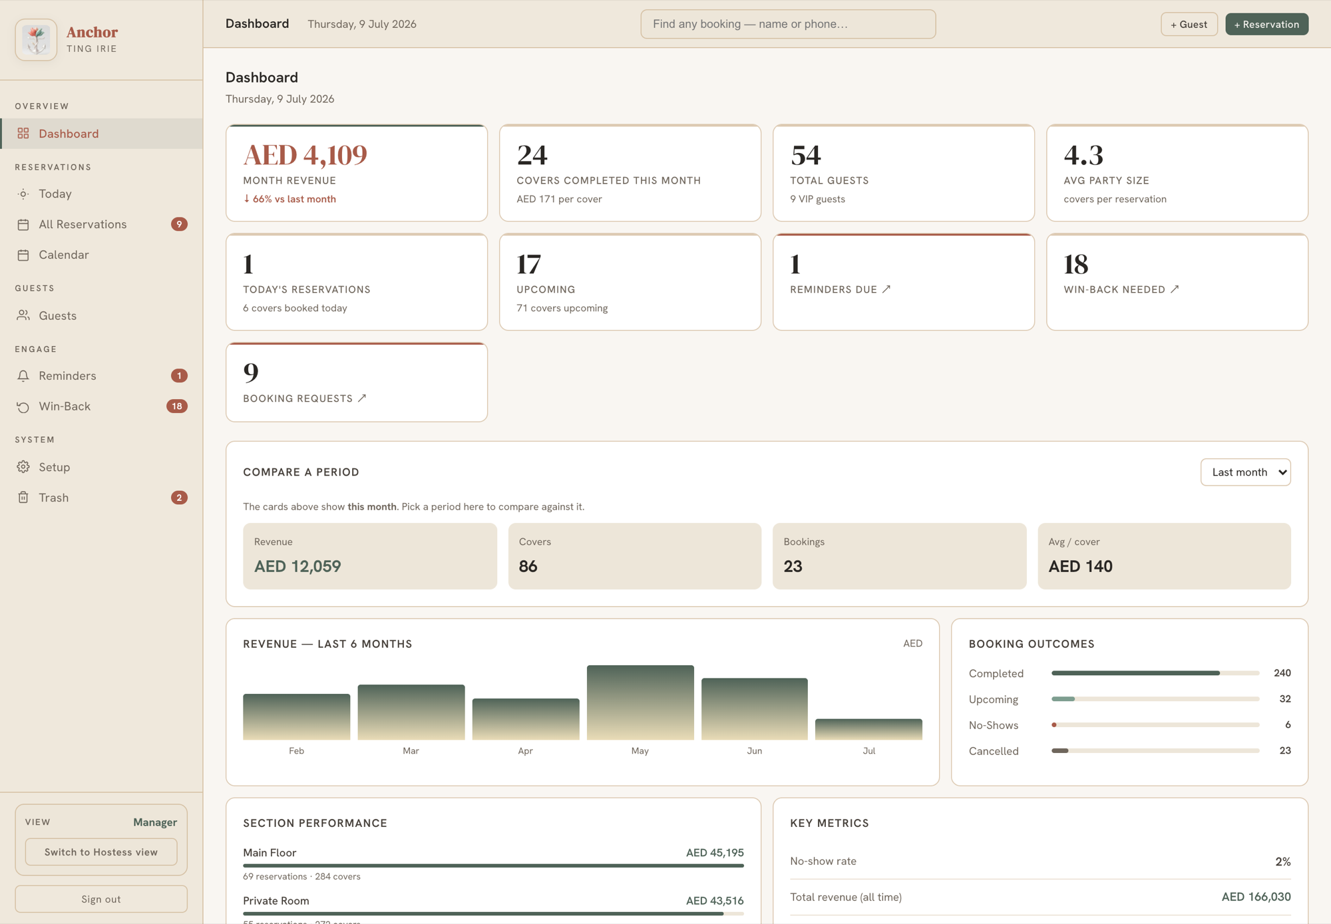
Task: Click the Reminders badge showing 1
Action: click(x=179, y=376)
